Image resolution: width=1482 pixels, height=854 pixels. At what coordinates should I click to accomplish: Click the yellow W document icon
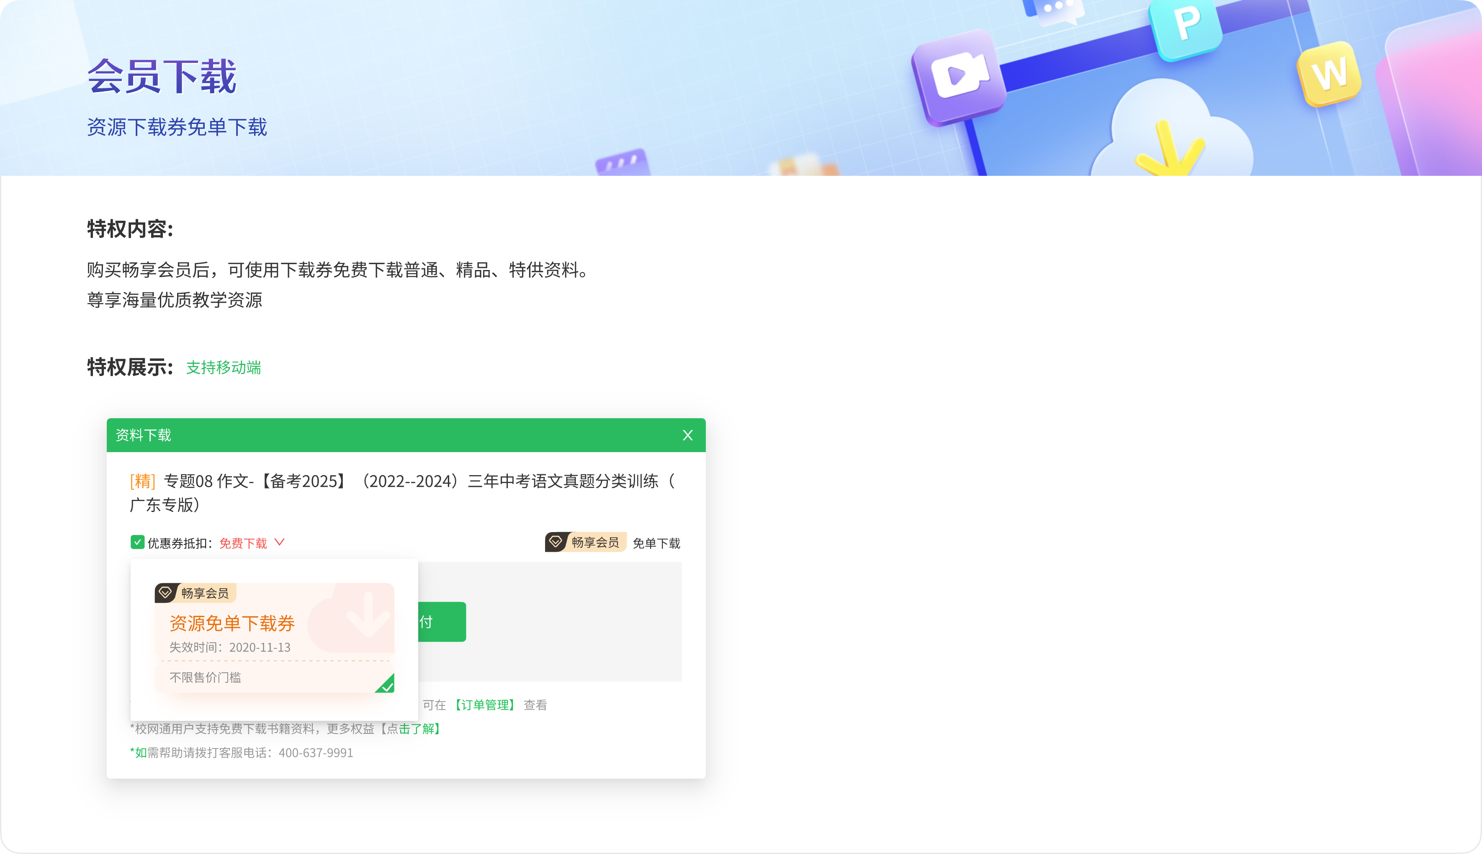click(1329, 74)
